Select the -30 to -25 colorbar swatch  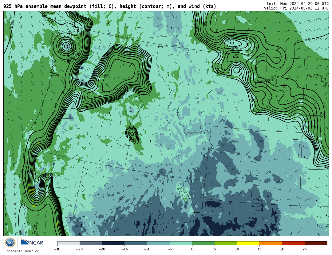(x=68, y=243)
